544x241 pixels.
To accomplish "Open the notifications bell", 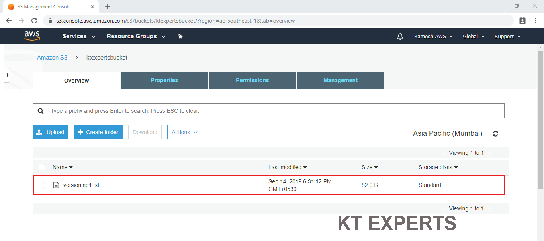I will (x=400, y=37).
